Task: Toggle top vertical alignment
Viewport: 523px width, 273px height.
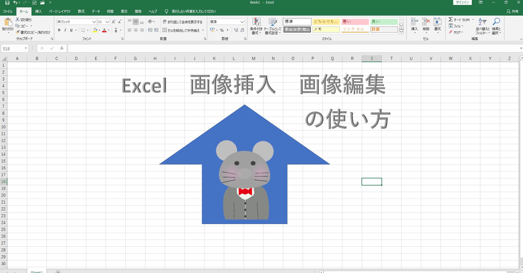Action: (x=130, y=22)
